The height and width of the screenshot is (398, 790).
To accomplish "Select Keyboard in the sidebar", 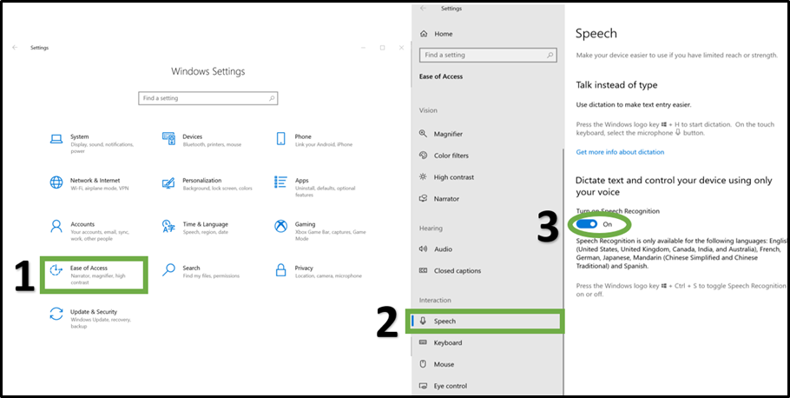I will [x=448, y=342].
